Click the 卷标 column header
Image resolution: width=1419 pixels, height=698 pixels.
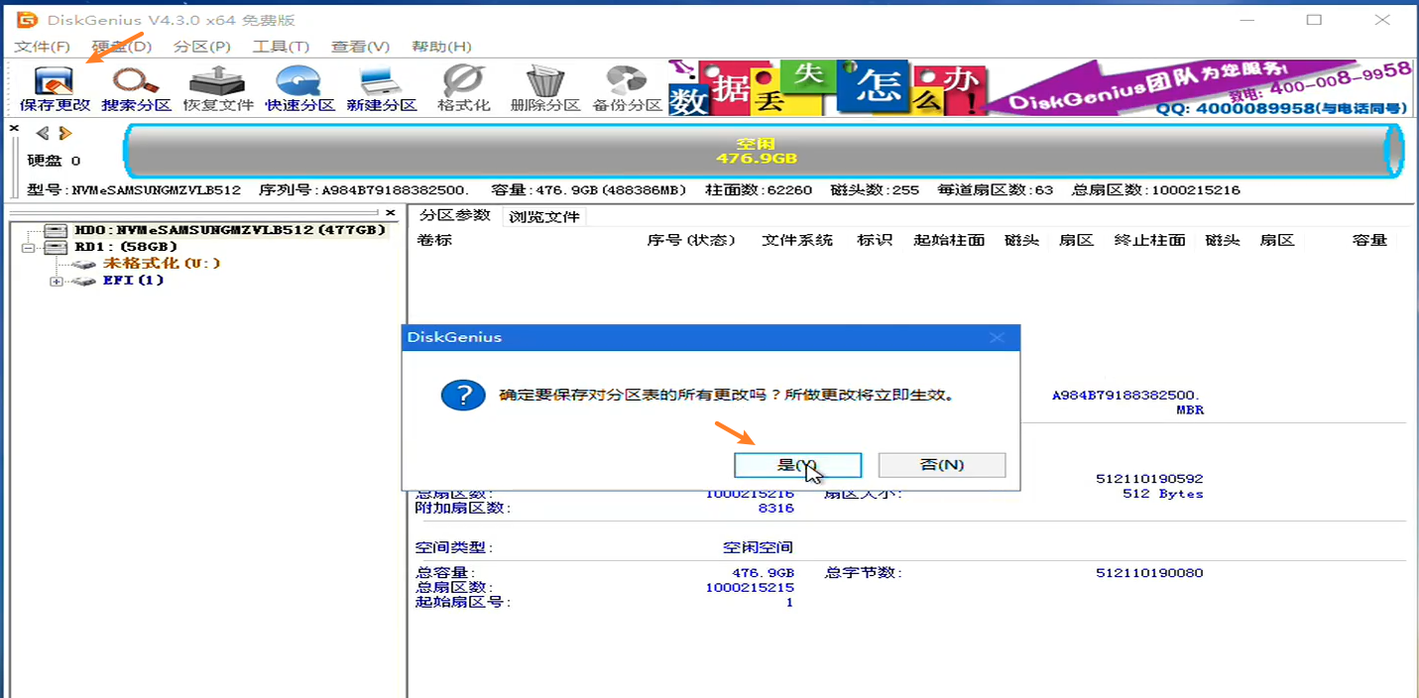pos(434,240)
